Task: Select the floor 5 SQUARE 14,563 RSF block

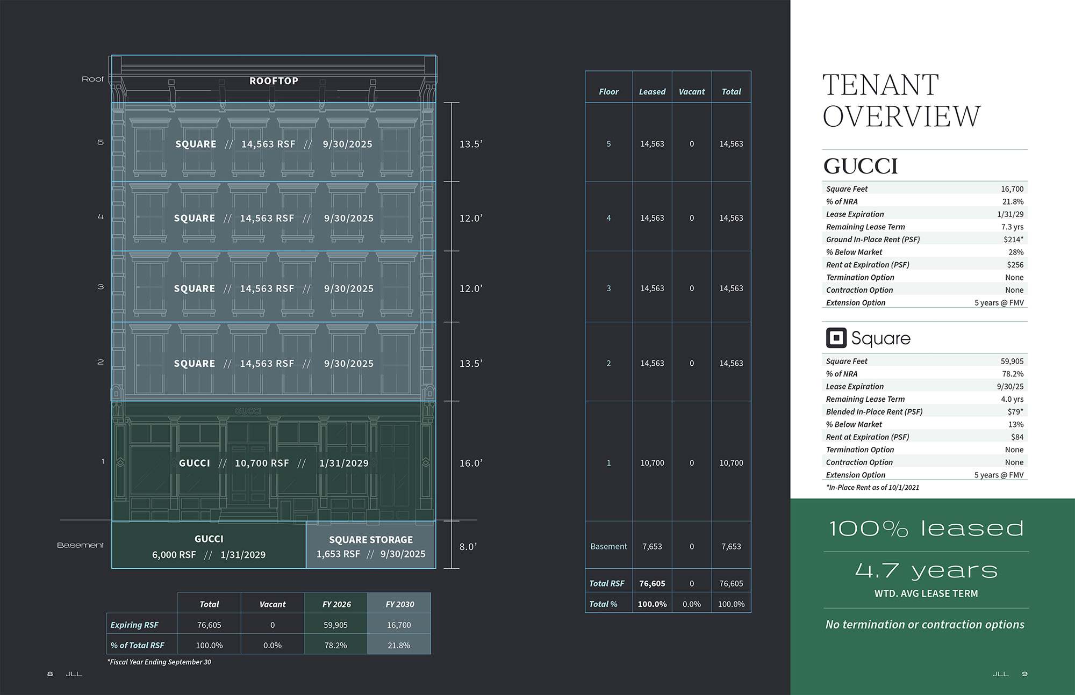Action: point(274,144)
